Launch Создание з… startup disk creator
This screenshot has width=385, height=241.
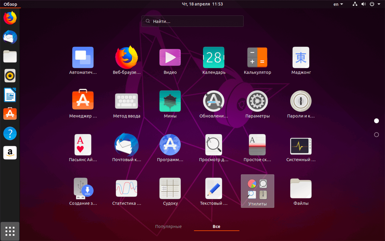83,192
